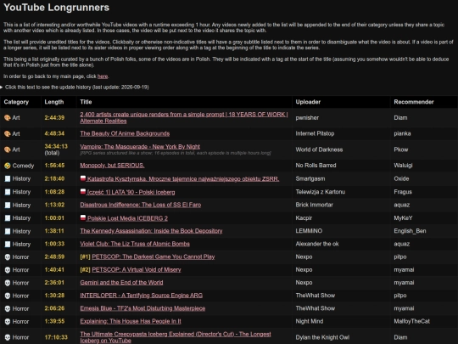
Task: Click the History icon in Alexander the ok row
Action: click(x=8, y=245)
